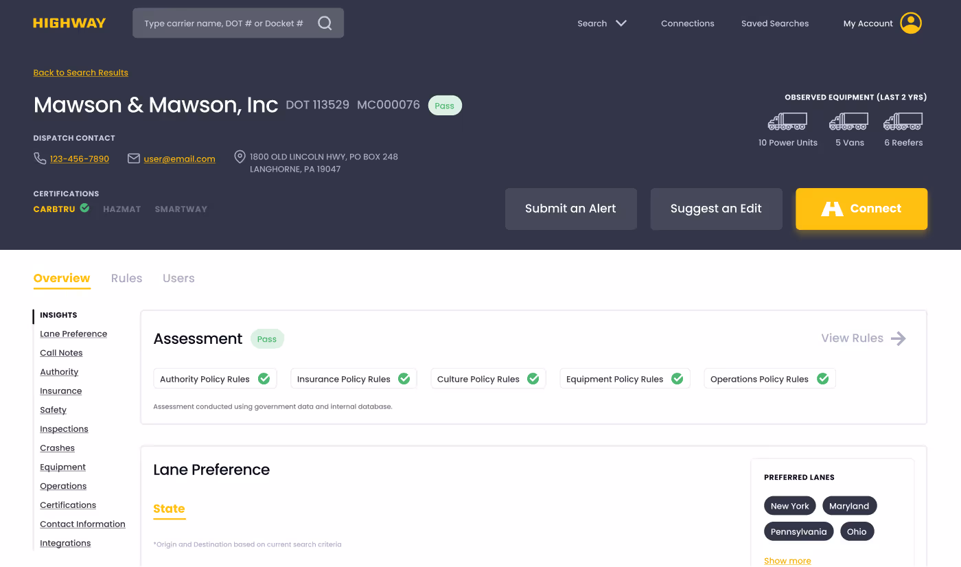Jump to Equipment in sidebar
The image size is (961, 567).
pyautogui.click(x=63, y=467)
